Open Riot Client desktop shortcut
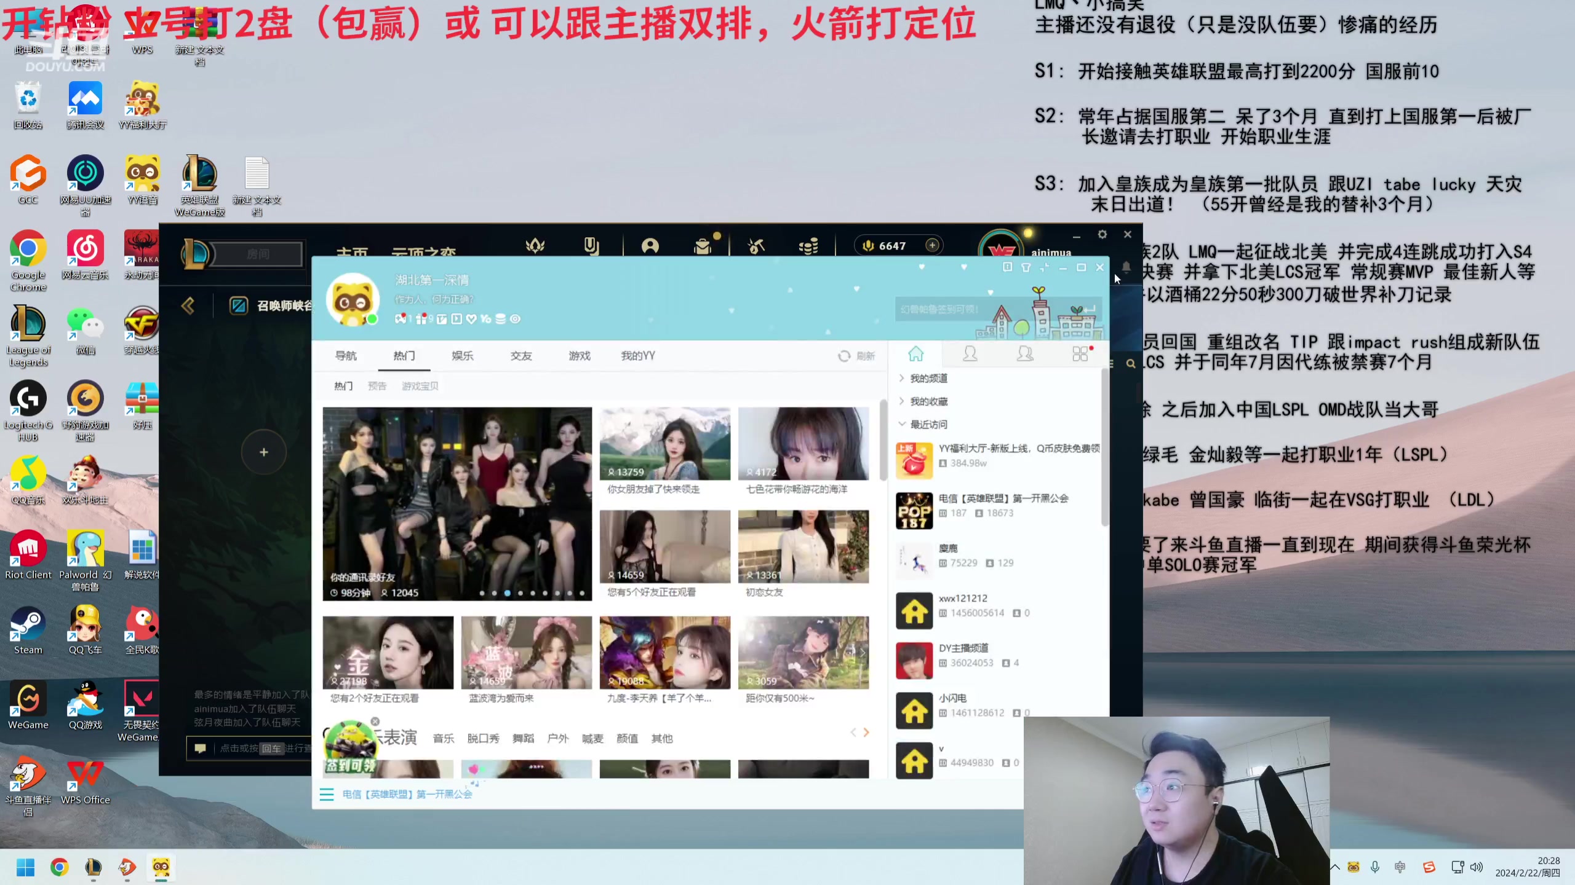The height and width of the screenshot is (885, 1575). click(x=28, y=556)
